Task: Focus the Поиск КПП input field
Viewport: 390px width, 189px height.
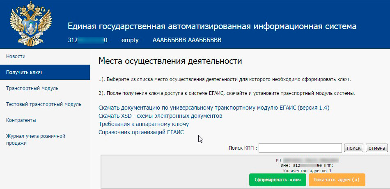Action: click(x=300, y=148)
